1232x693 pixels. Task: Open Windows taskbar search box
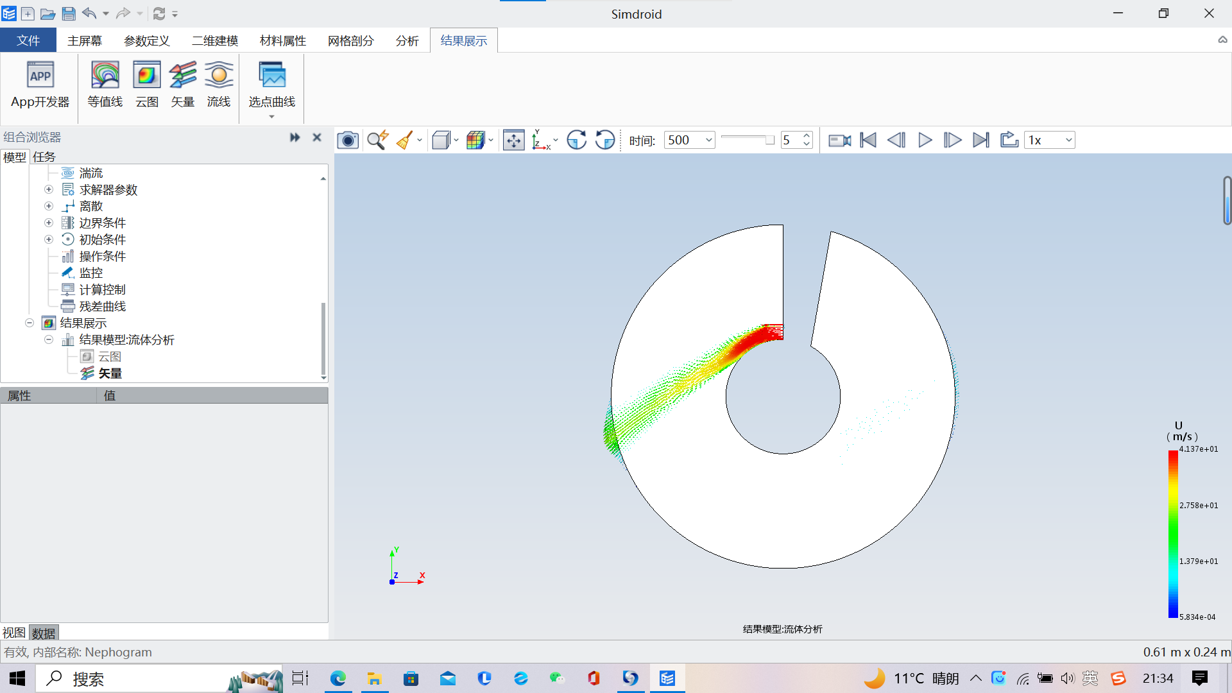(159, 678)
